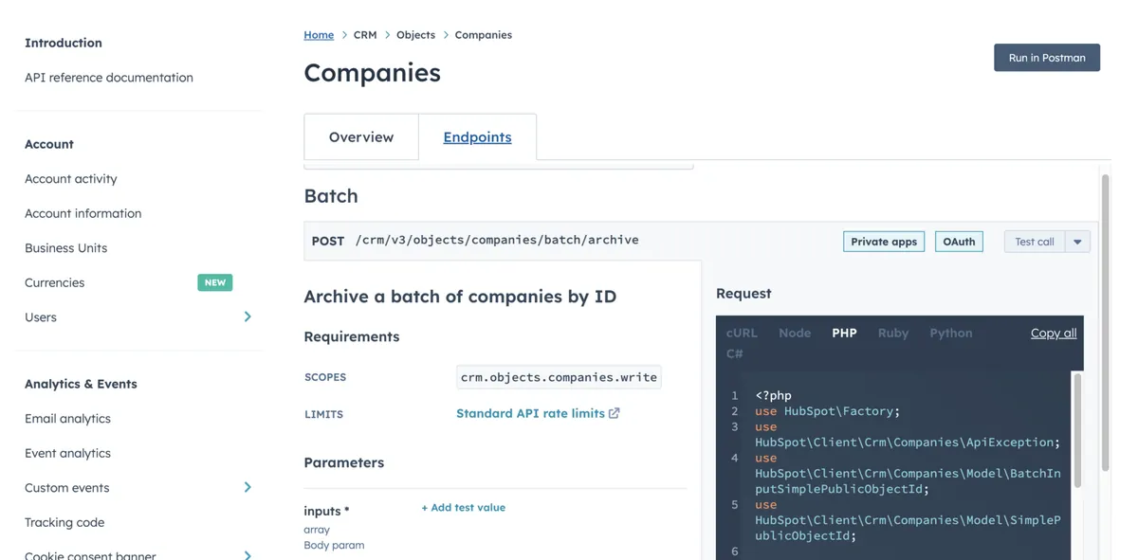Image resolution: width=1138 pixels, height=560 pixels.
Task: Click the NEW badge next to Currencies
Action: tap(215, 282)
